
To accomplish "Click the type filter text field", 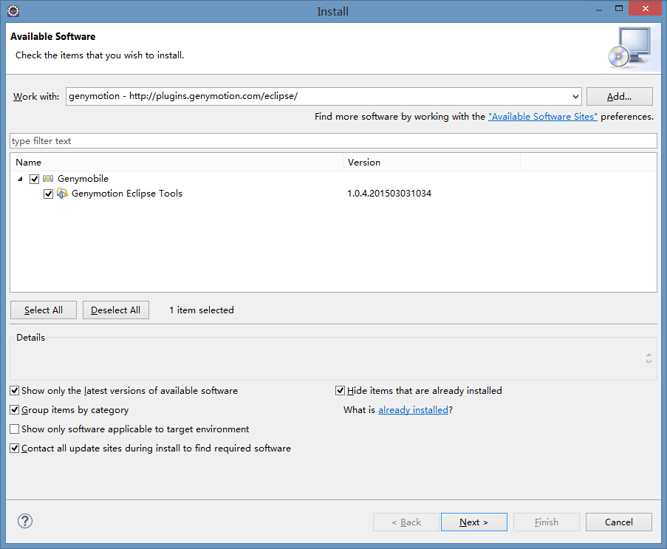I will pos(334,141).
